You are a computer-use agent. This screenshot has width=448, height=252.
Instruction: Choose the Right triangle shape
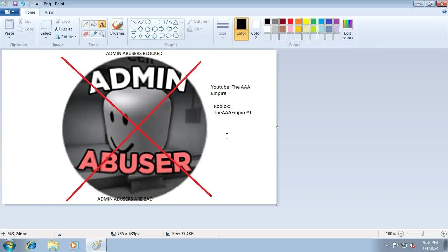133,29
